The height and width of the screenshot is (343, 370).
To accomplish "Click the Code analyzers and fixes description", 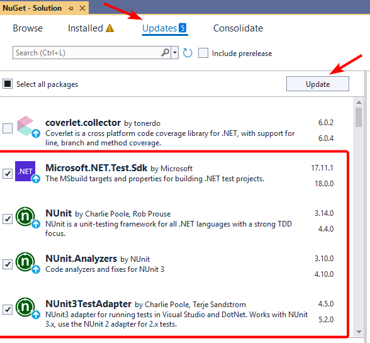I will pyautogui.click(x=104, y=269).
